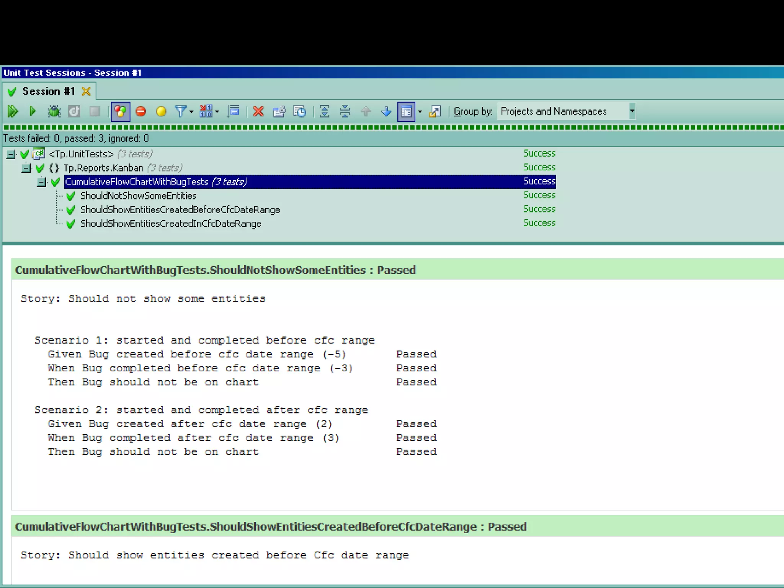Collapse the CumulativeFlowChartWithBugTests node
This screenshot has height=588, width=784.
click(41, 182)
